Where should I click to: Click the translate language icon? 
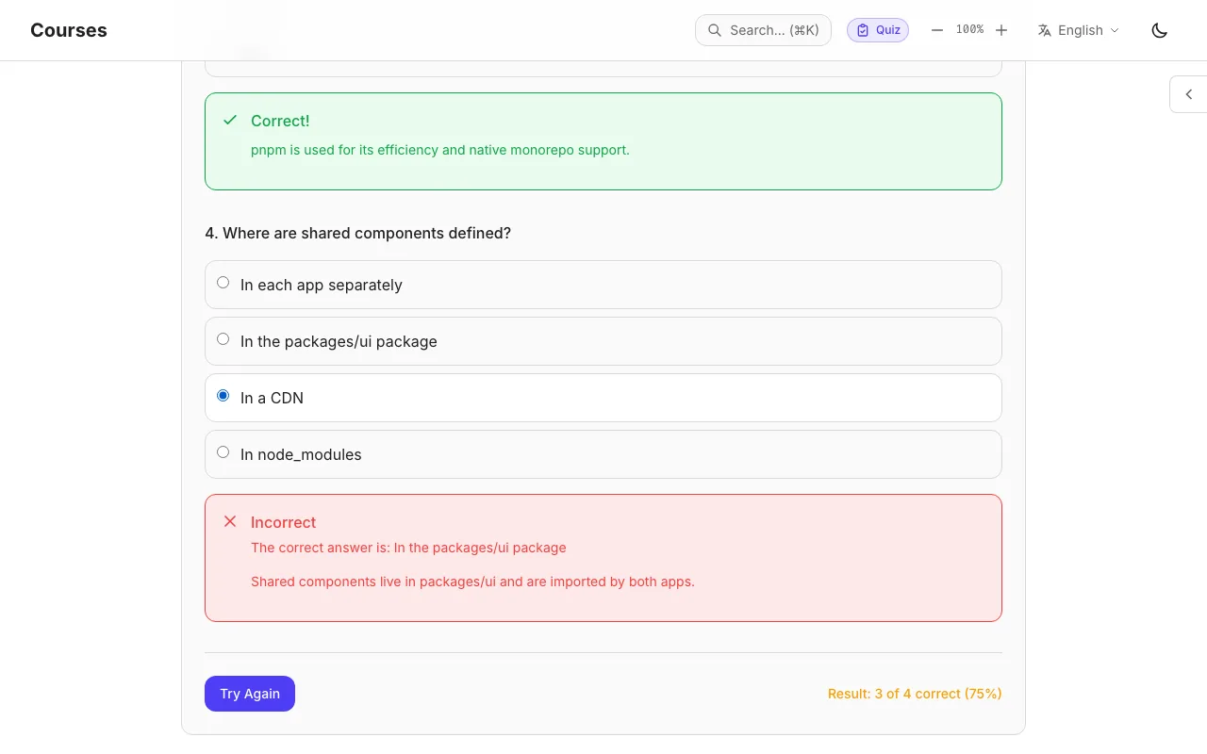click(x=1044, y=30)
